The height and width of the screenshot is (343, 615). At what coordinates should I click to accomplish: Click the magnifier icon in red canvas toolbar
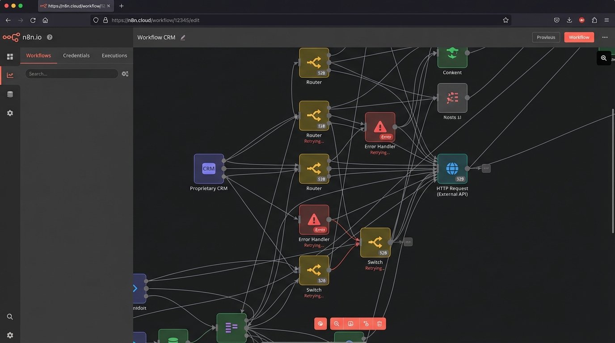337,324
